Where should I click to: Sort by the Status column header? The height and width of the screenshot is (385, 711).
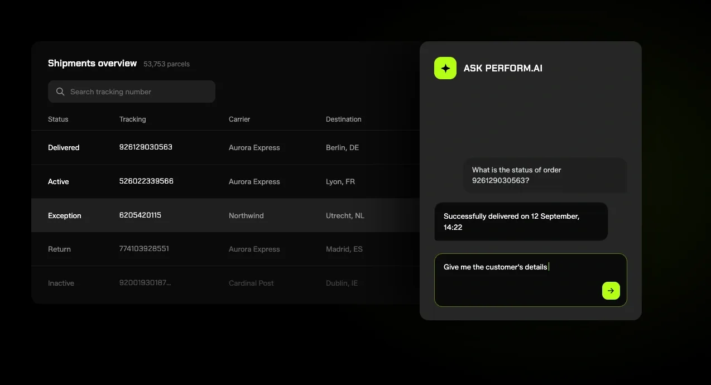coord(58,119)
